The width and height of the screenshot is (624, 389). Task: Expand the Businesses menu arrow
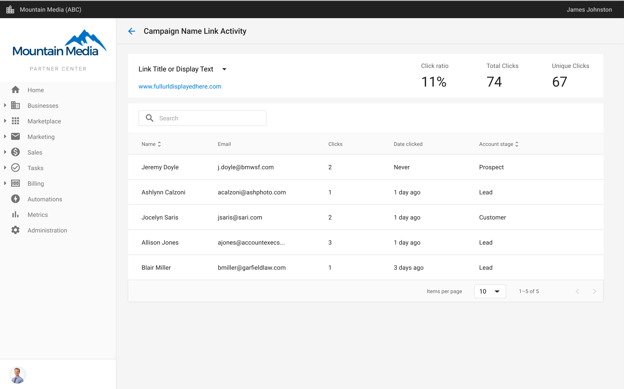pyautogui.click(x=5, y=105)
